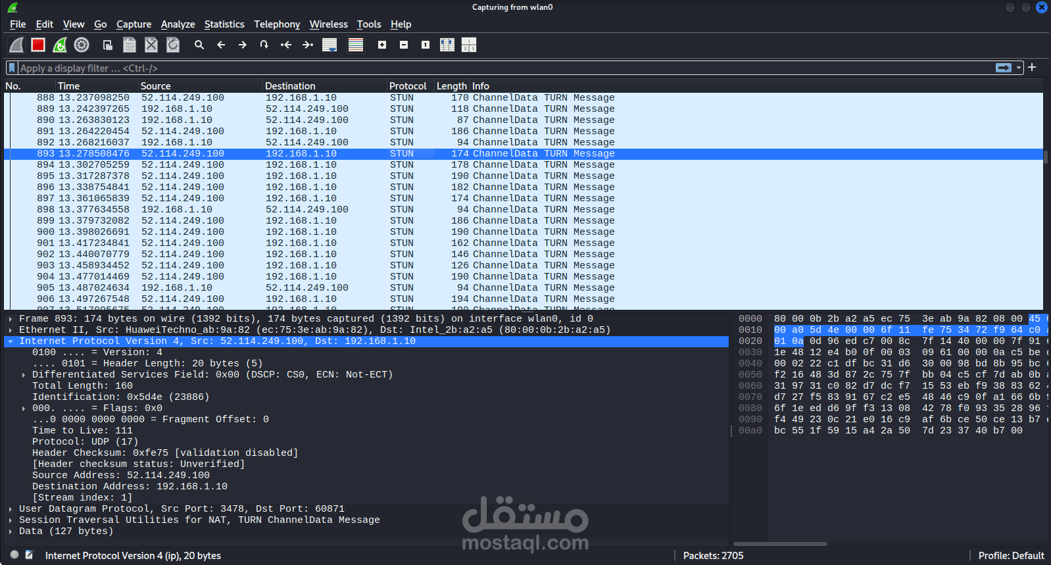
Task: Select packet number 905 in the list
Action: pos(524,288)
